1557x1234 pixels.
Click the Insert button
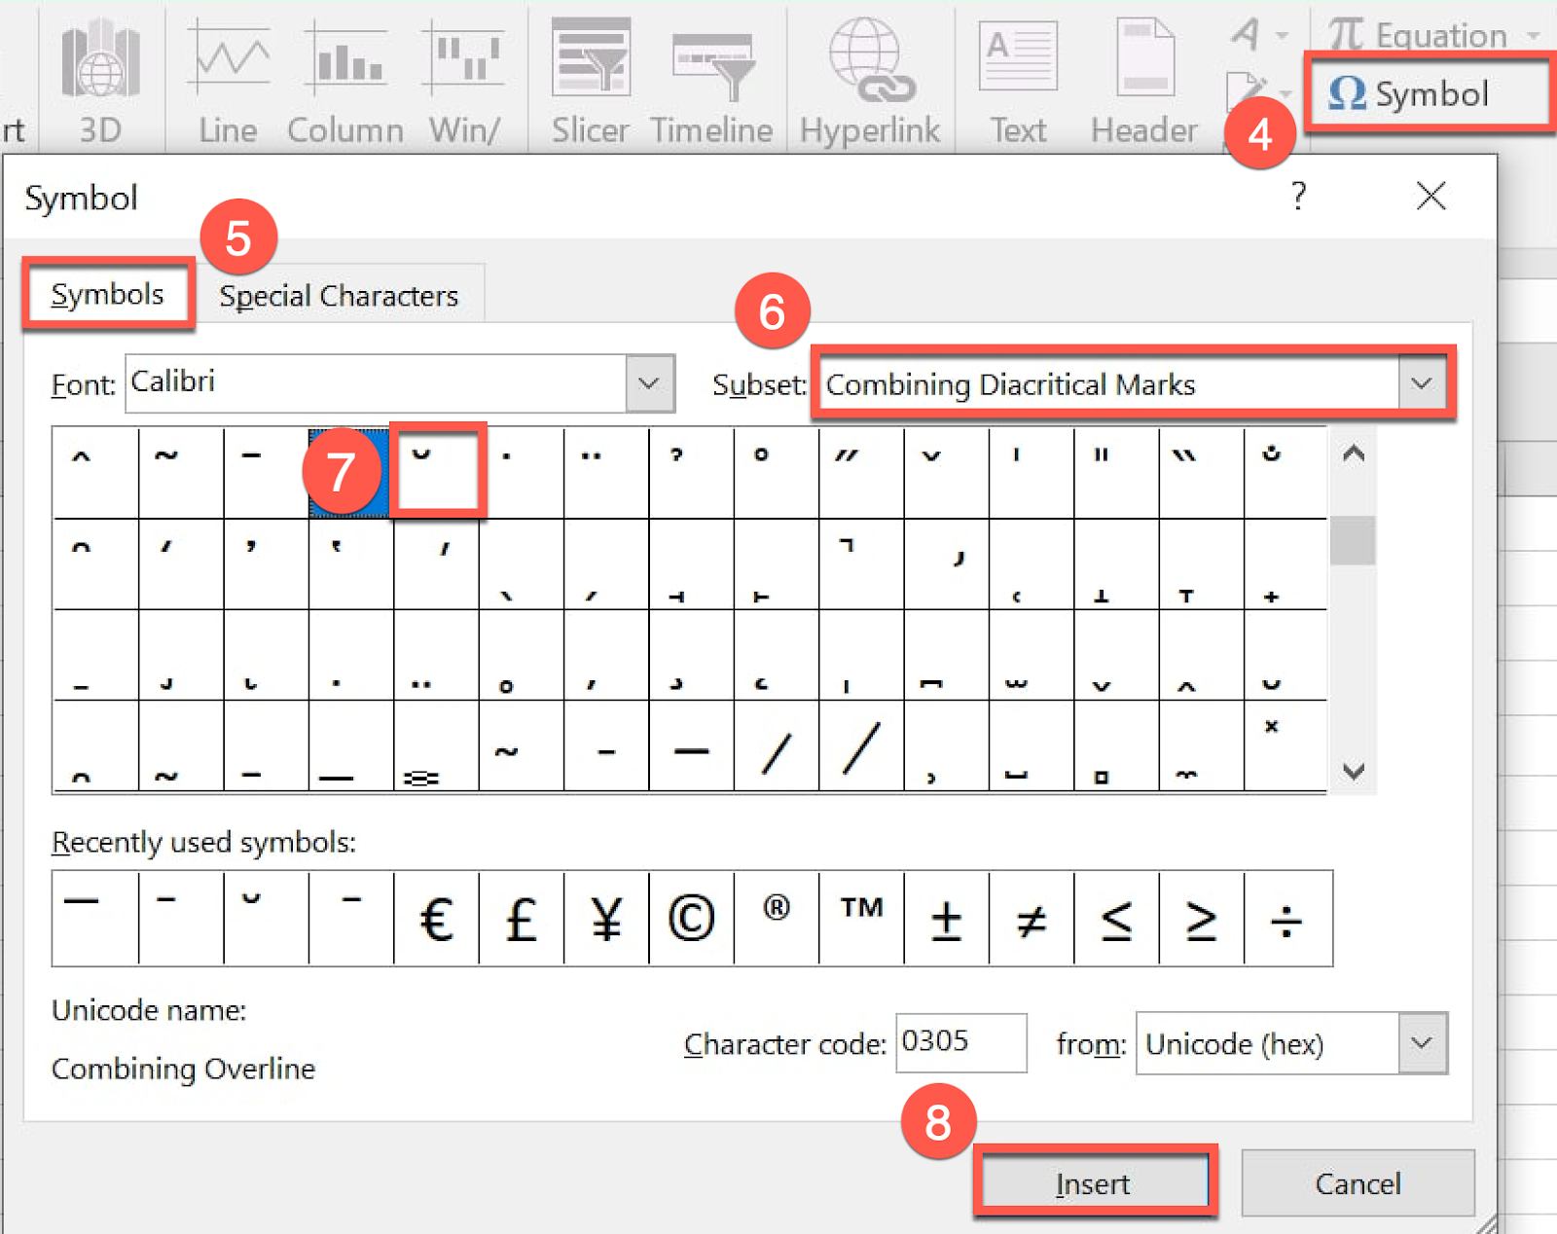1093,1183
